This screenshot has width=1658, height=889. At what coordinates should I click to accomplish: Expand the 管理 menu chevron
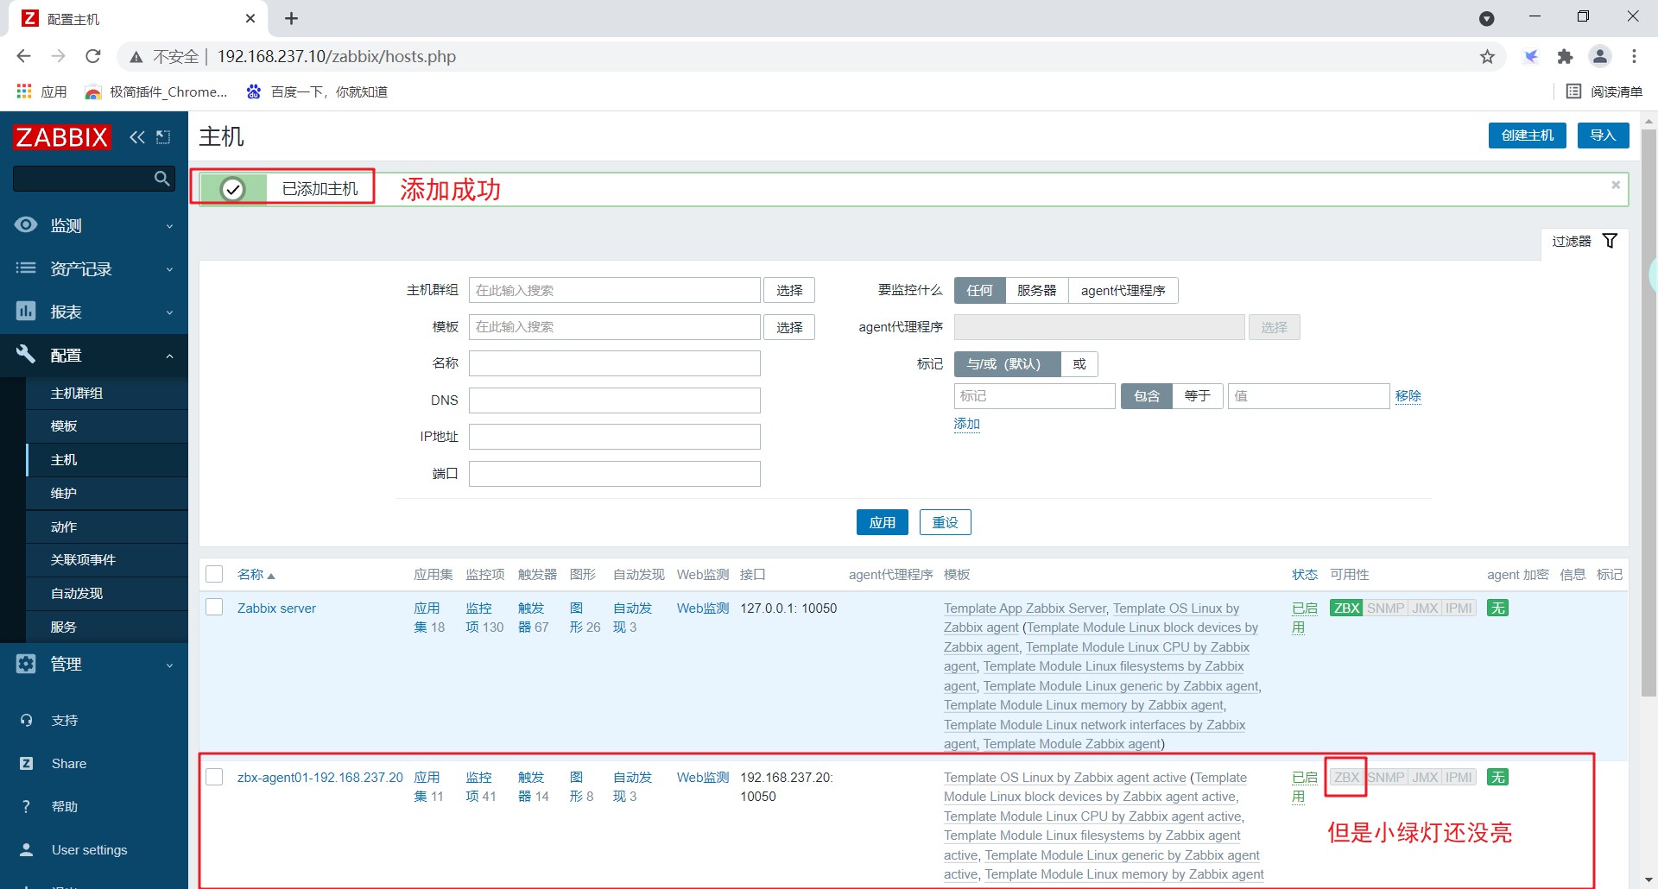tap(169, 665)
